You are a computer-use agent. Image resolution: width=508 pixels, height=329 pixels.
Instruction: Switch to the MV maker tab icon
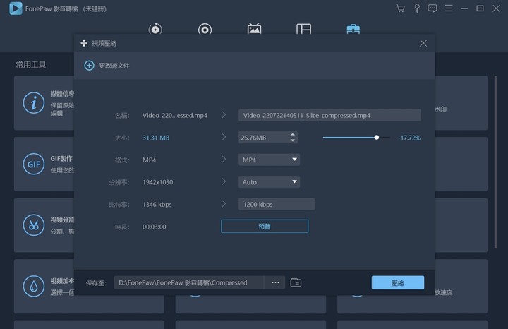(254, 29)
